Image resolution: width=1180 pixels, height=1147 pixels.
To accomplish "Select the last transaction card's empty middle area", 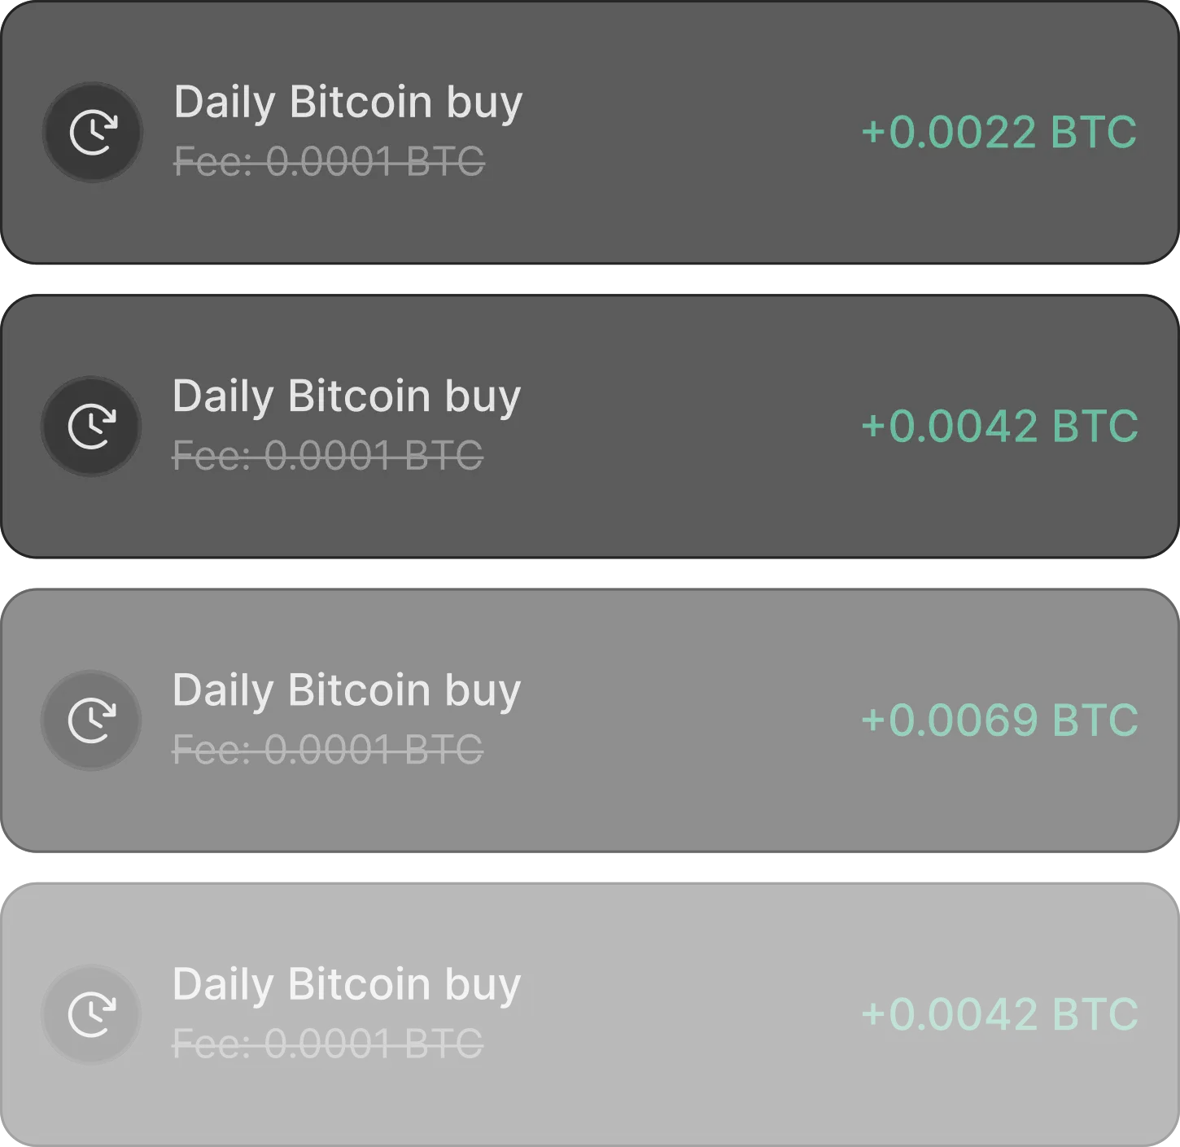I will tap(692, 1014).
